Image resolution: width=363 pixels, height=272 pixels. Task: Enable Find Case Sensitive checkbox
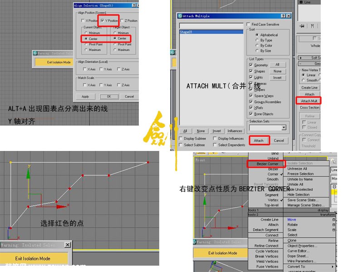point(248,24)
